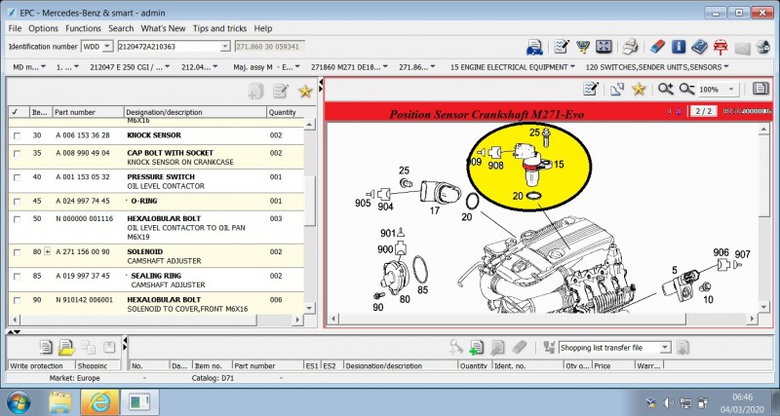Click the notes icon in main toolbar

pyautogui.click(x=562, y=47)
